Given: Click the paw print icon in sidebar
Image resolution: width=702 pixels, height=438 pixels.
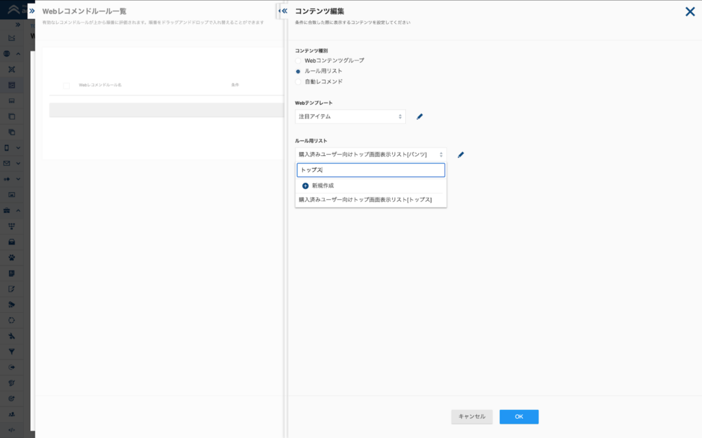Looking at the screenshot, I should click(x=12, y=257).
